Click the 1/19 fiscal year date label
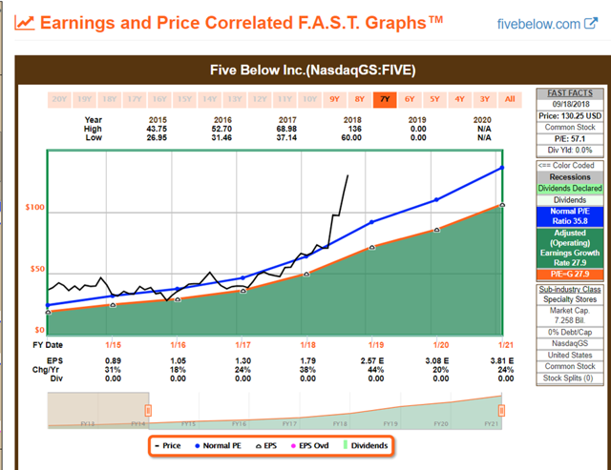Screen dimensions: 611x470 pyautogui.click(x=376, y=345)
